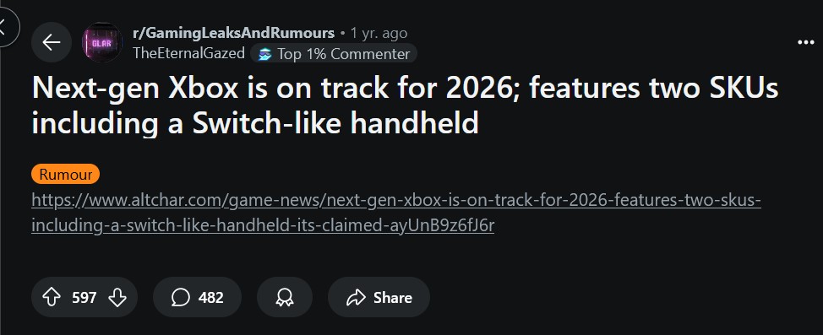823x335 pixels.
Task: Give an award to this post
Action: (285, 297)
